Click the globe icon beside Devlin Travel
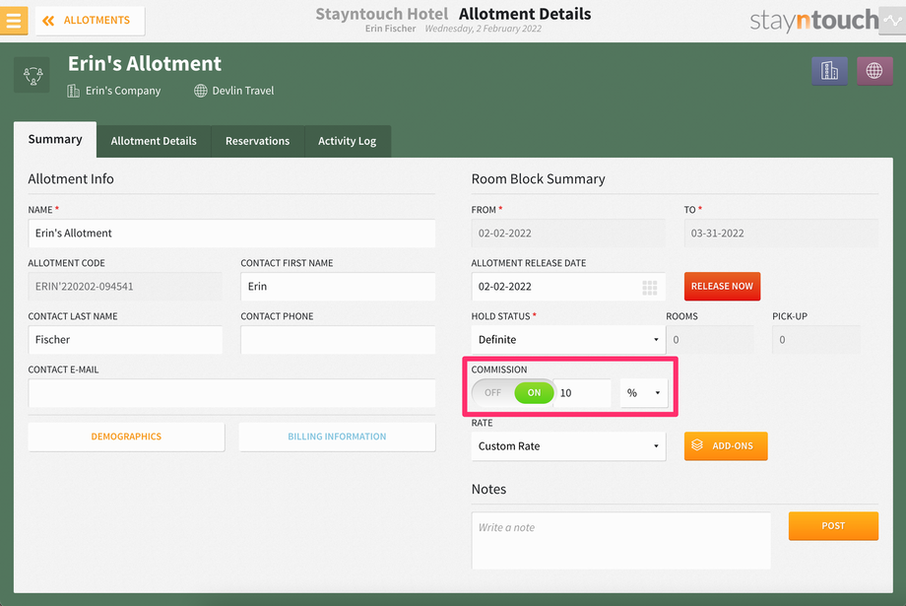The image size is (906, 606). point(201,91)
